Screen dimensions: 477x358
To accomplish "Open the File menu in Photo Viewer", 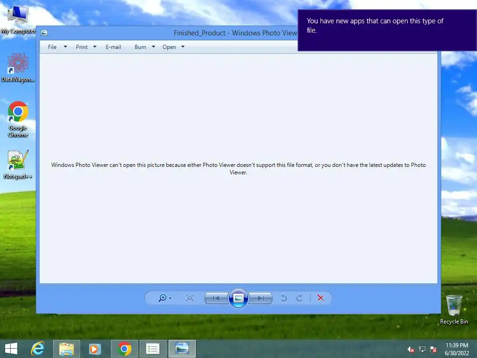I will (x=52, y=47).
